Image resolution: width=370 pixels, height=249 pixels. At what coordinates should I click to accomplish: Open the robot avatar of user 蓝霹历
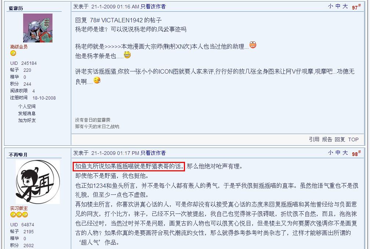38,28
